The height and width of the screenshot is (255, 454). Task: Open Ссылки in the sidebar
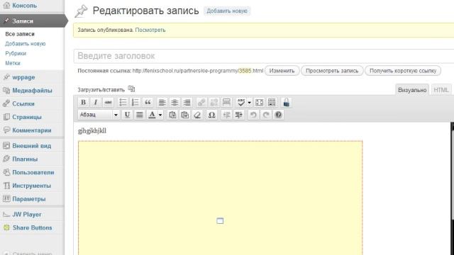pos(23,104)
